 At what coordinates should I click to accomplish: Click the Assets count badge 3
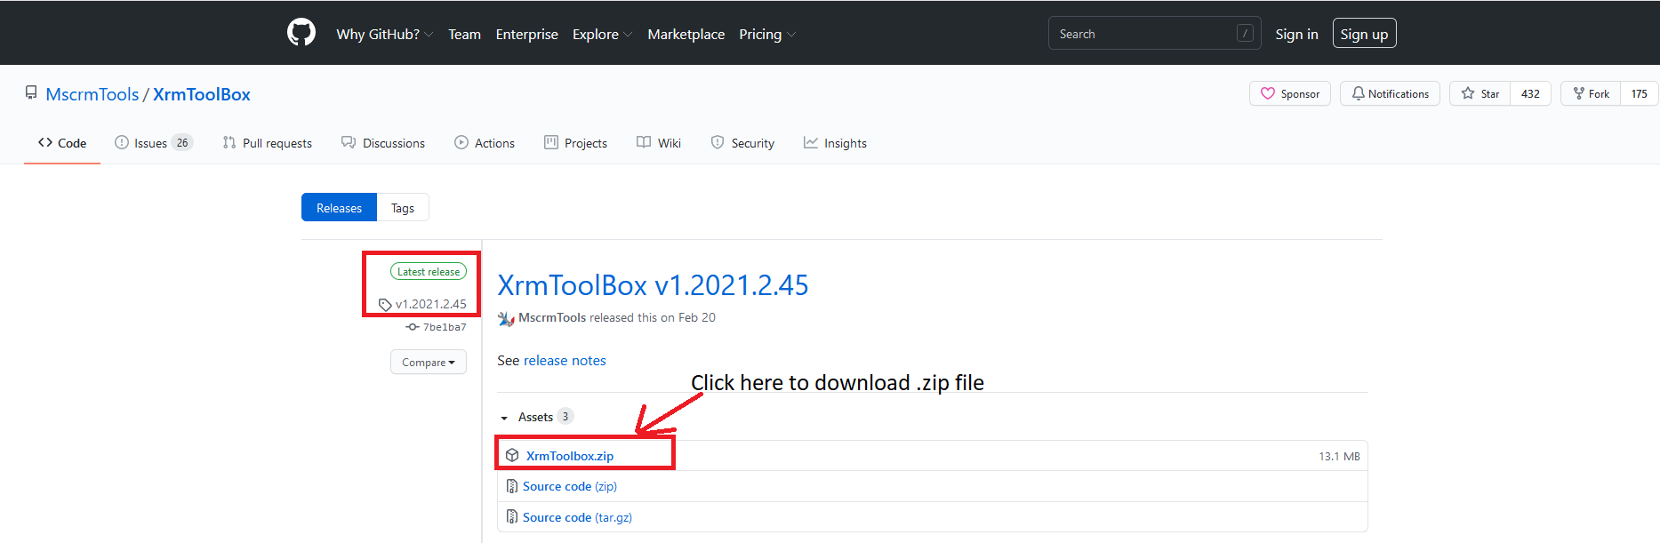pyautogui.click(x=565, y=417)
